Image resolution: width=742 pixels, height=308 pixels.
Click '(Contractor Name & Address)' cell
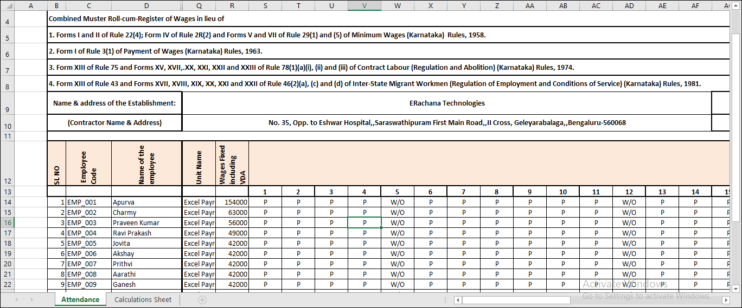point(114,122)
